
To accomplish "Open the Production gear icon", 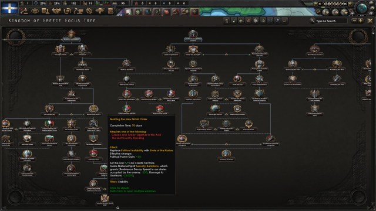I will (89, 11).
